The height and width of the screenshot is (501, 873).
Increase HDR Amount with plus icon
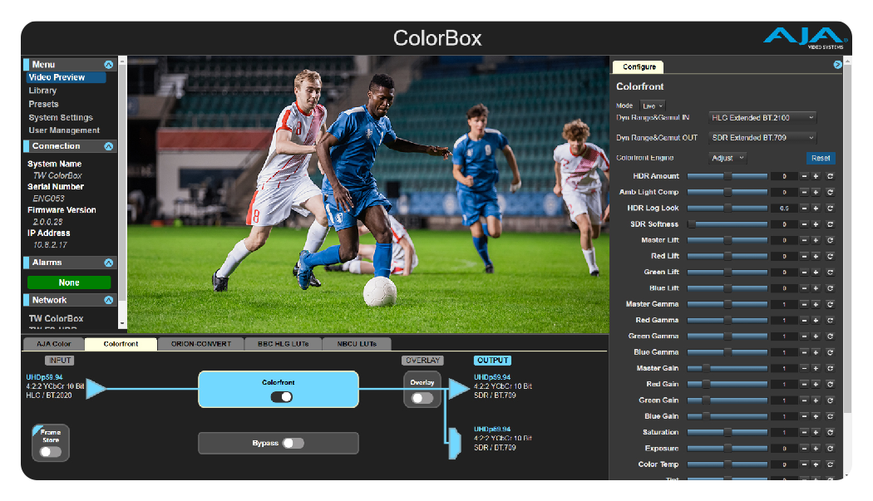pos(816,176)
